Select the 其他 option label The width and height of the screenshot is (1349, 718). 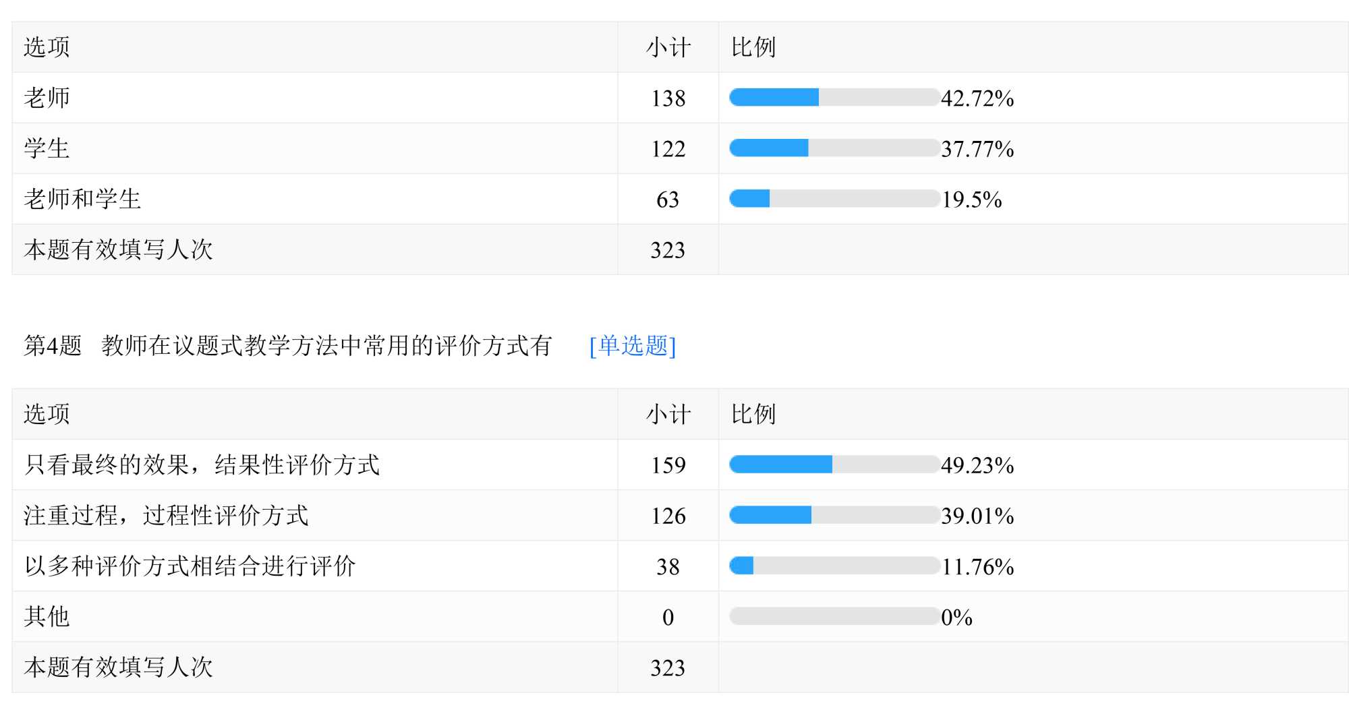click(47, 616)
